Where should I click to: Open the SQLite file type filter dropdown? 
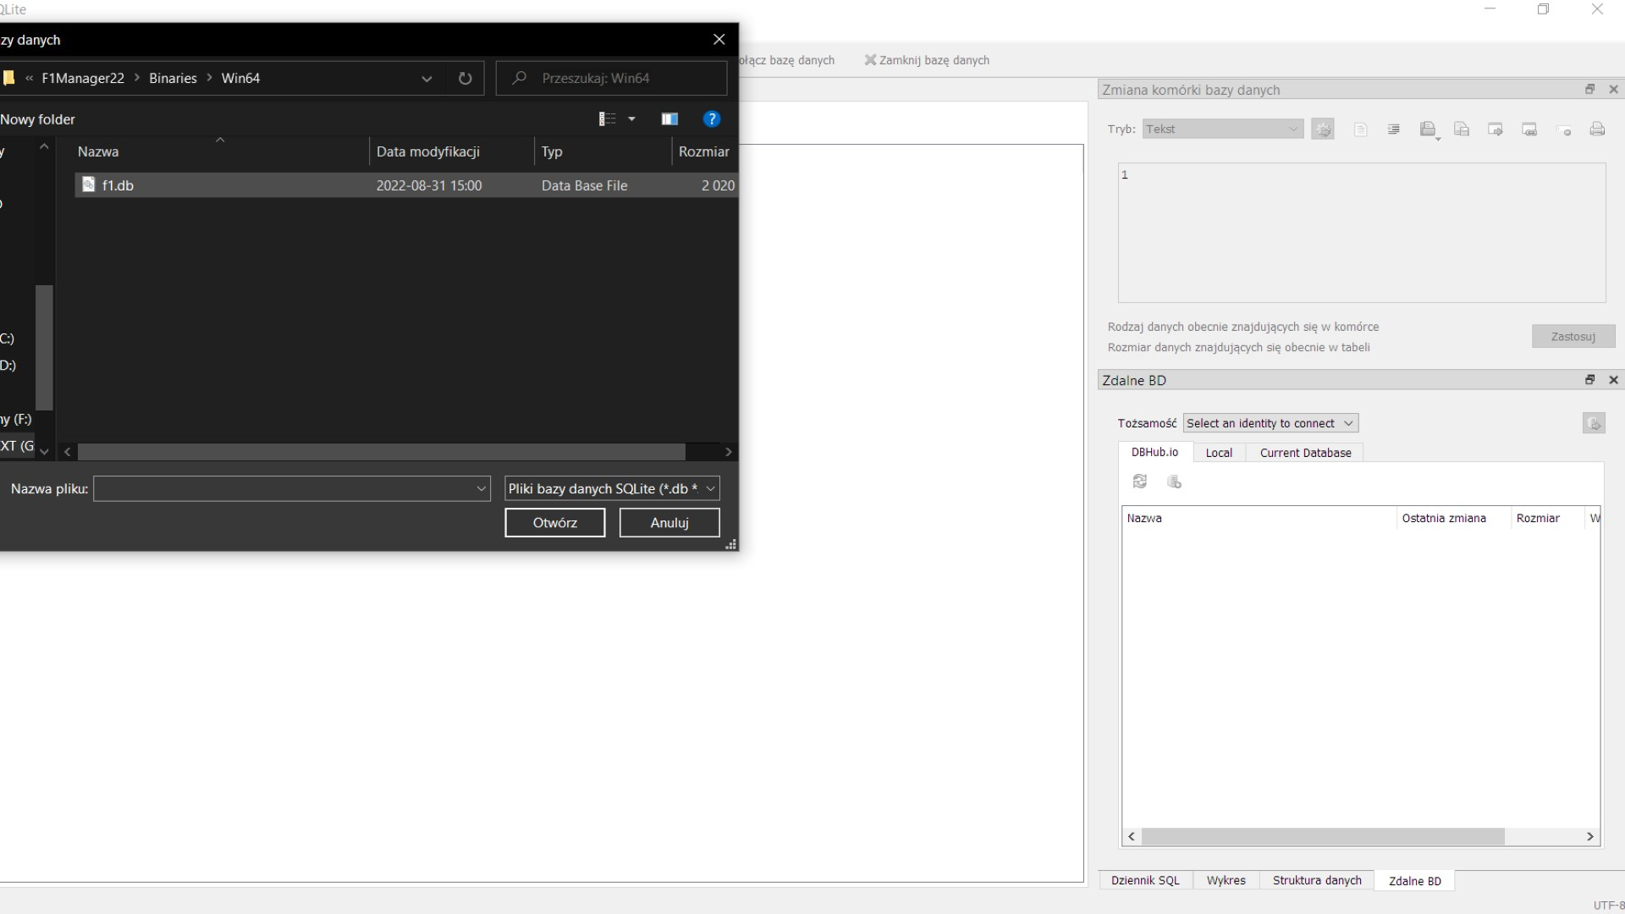click(x=611, y=488)
